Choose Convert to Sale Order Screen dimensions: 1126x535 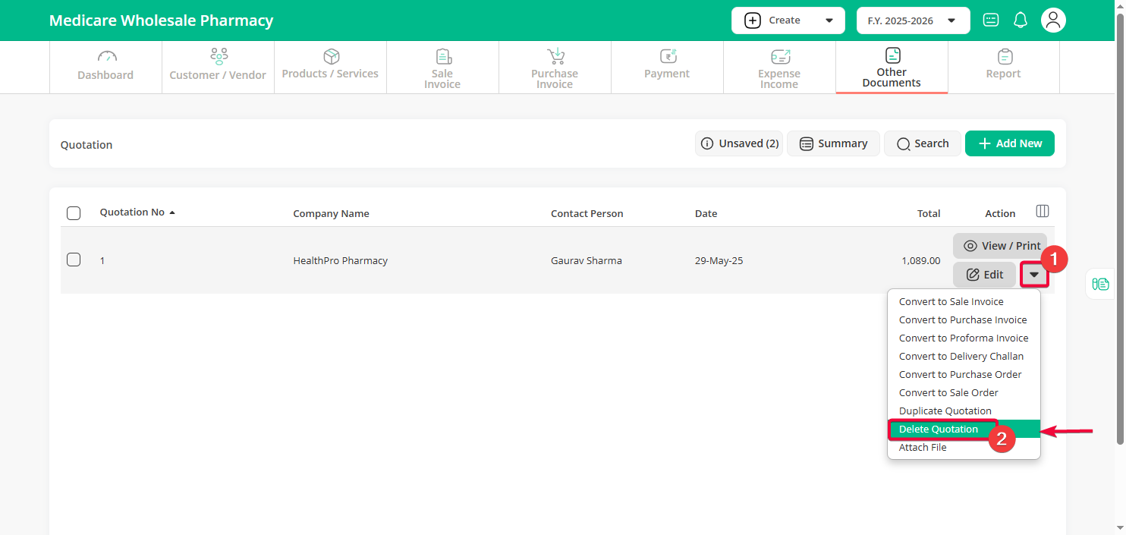point(964,392)
